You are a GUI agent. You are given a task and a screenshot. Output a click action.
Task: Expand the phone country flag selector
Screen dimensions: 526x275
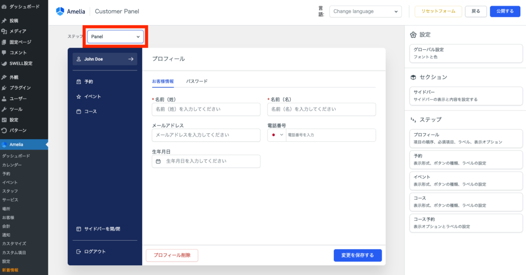tap(277, 135)
